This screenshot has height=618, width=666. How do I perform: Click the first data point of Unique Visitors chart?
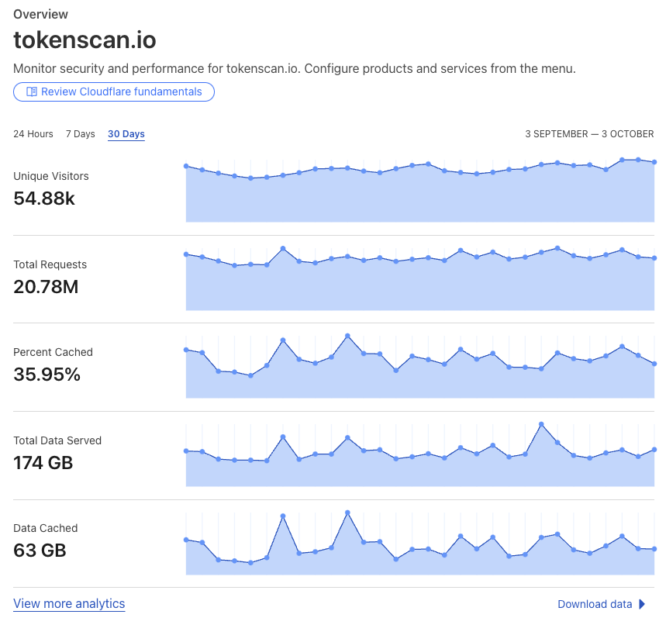[x=186, y=166]
